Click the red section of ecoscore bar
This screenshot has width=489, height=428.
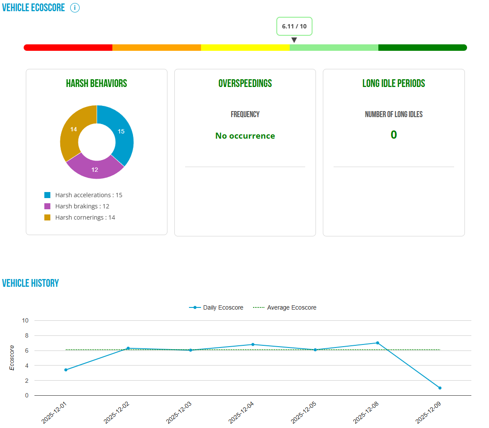click(x=68, y=47)
